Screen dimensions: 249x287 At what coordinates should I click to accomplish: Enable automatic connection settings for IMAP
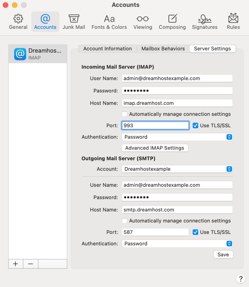click(x=125, y=114)
